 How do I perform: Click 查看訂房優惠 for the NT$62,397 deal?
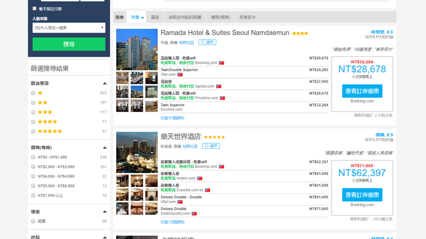tap(362, 195)
